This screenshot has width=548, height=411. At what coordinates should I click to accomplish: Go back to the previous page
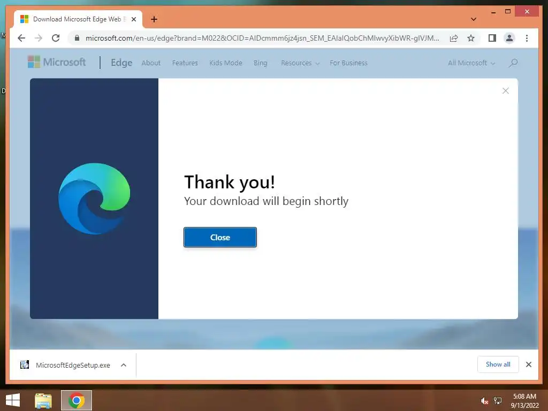(21, 38)
